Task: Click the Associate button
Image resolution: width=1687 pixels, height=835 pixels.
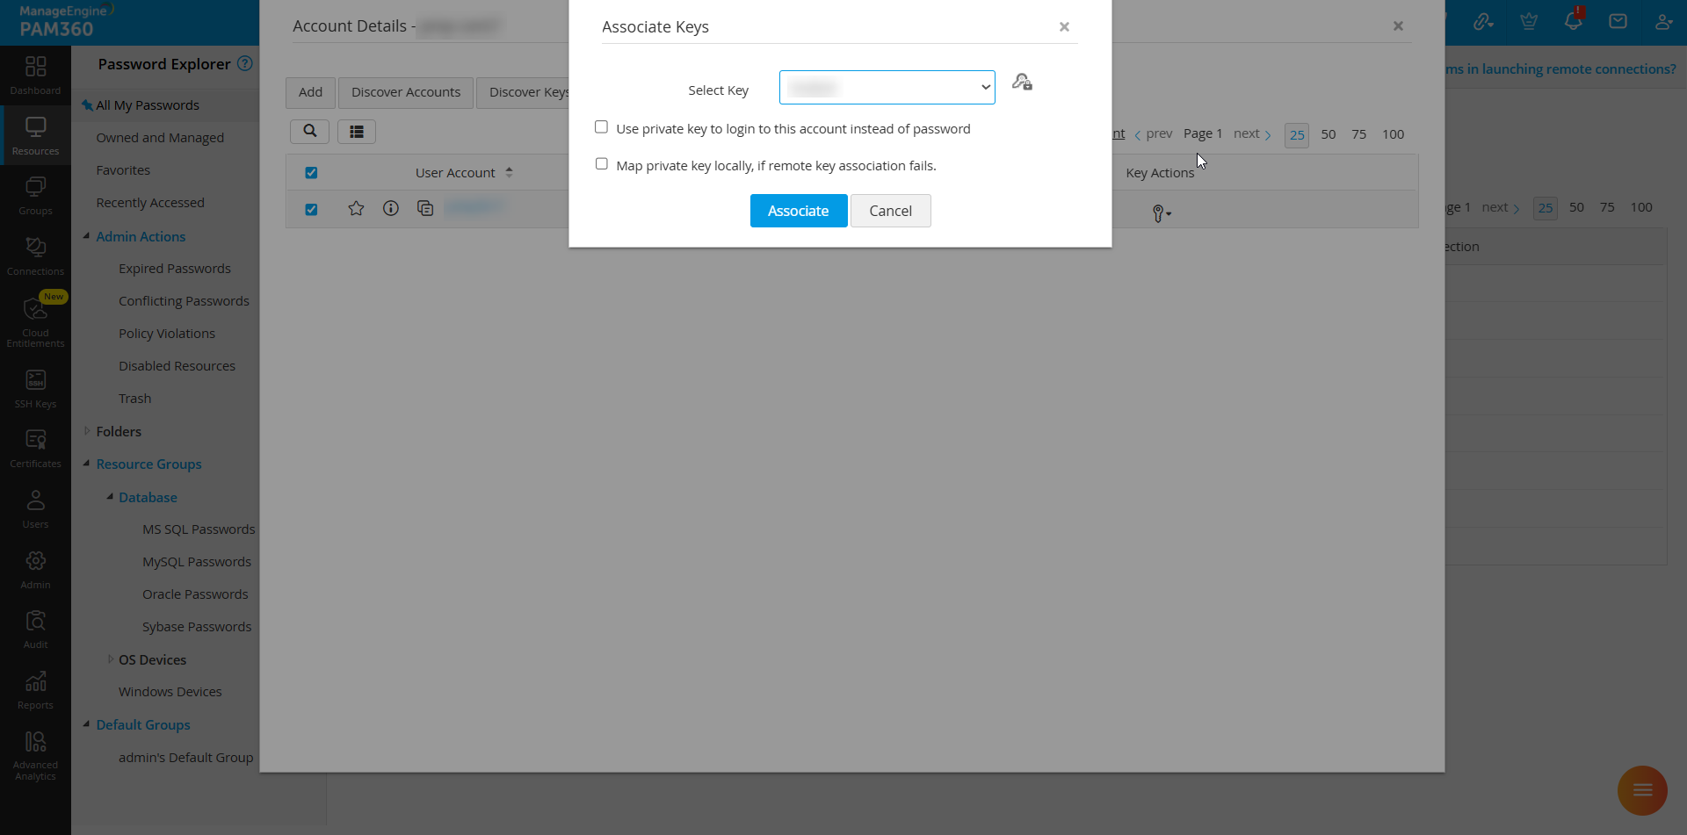Action: [798, 211]
